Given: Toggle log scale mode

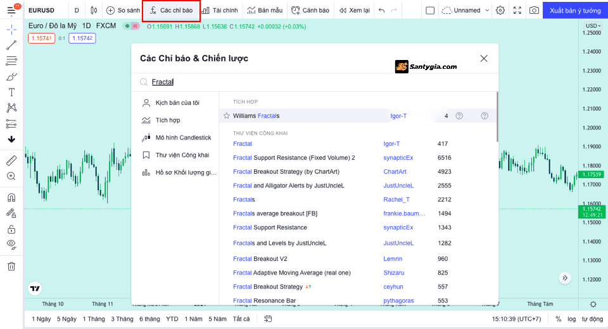Looking at the screenshot, I should 571,319.
